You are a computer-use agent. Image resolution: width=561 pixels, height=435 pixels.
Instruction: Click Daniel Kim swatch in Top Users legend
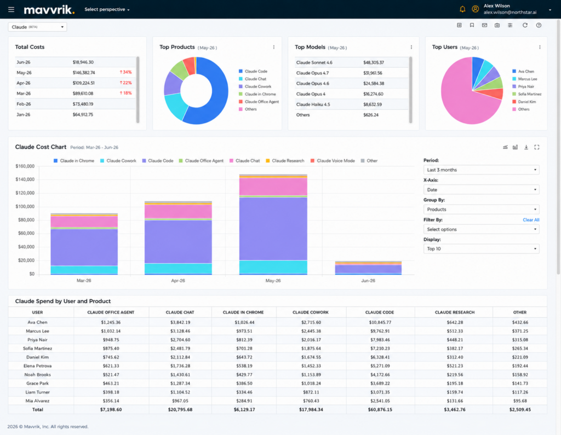[x=514, y=102]
